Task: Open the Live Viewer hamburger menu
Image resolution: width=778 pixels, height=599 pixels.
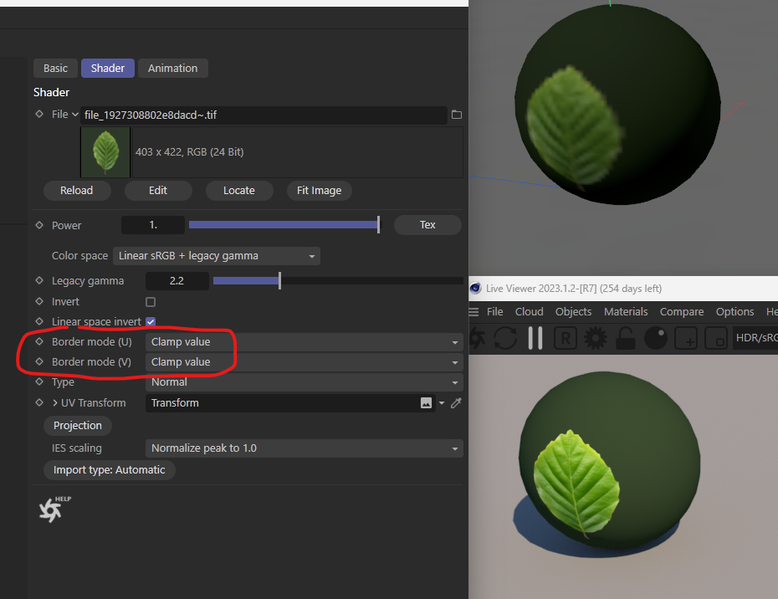Action: click(473, 312)
